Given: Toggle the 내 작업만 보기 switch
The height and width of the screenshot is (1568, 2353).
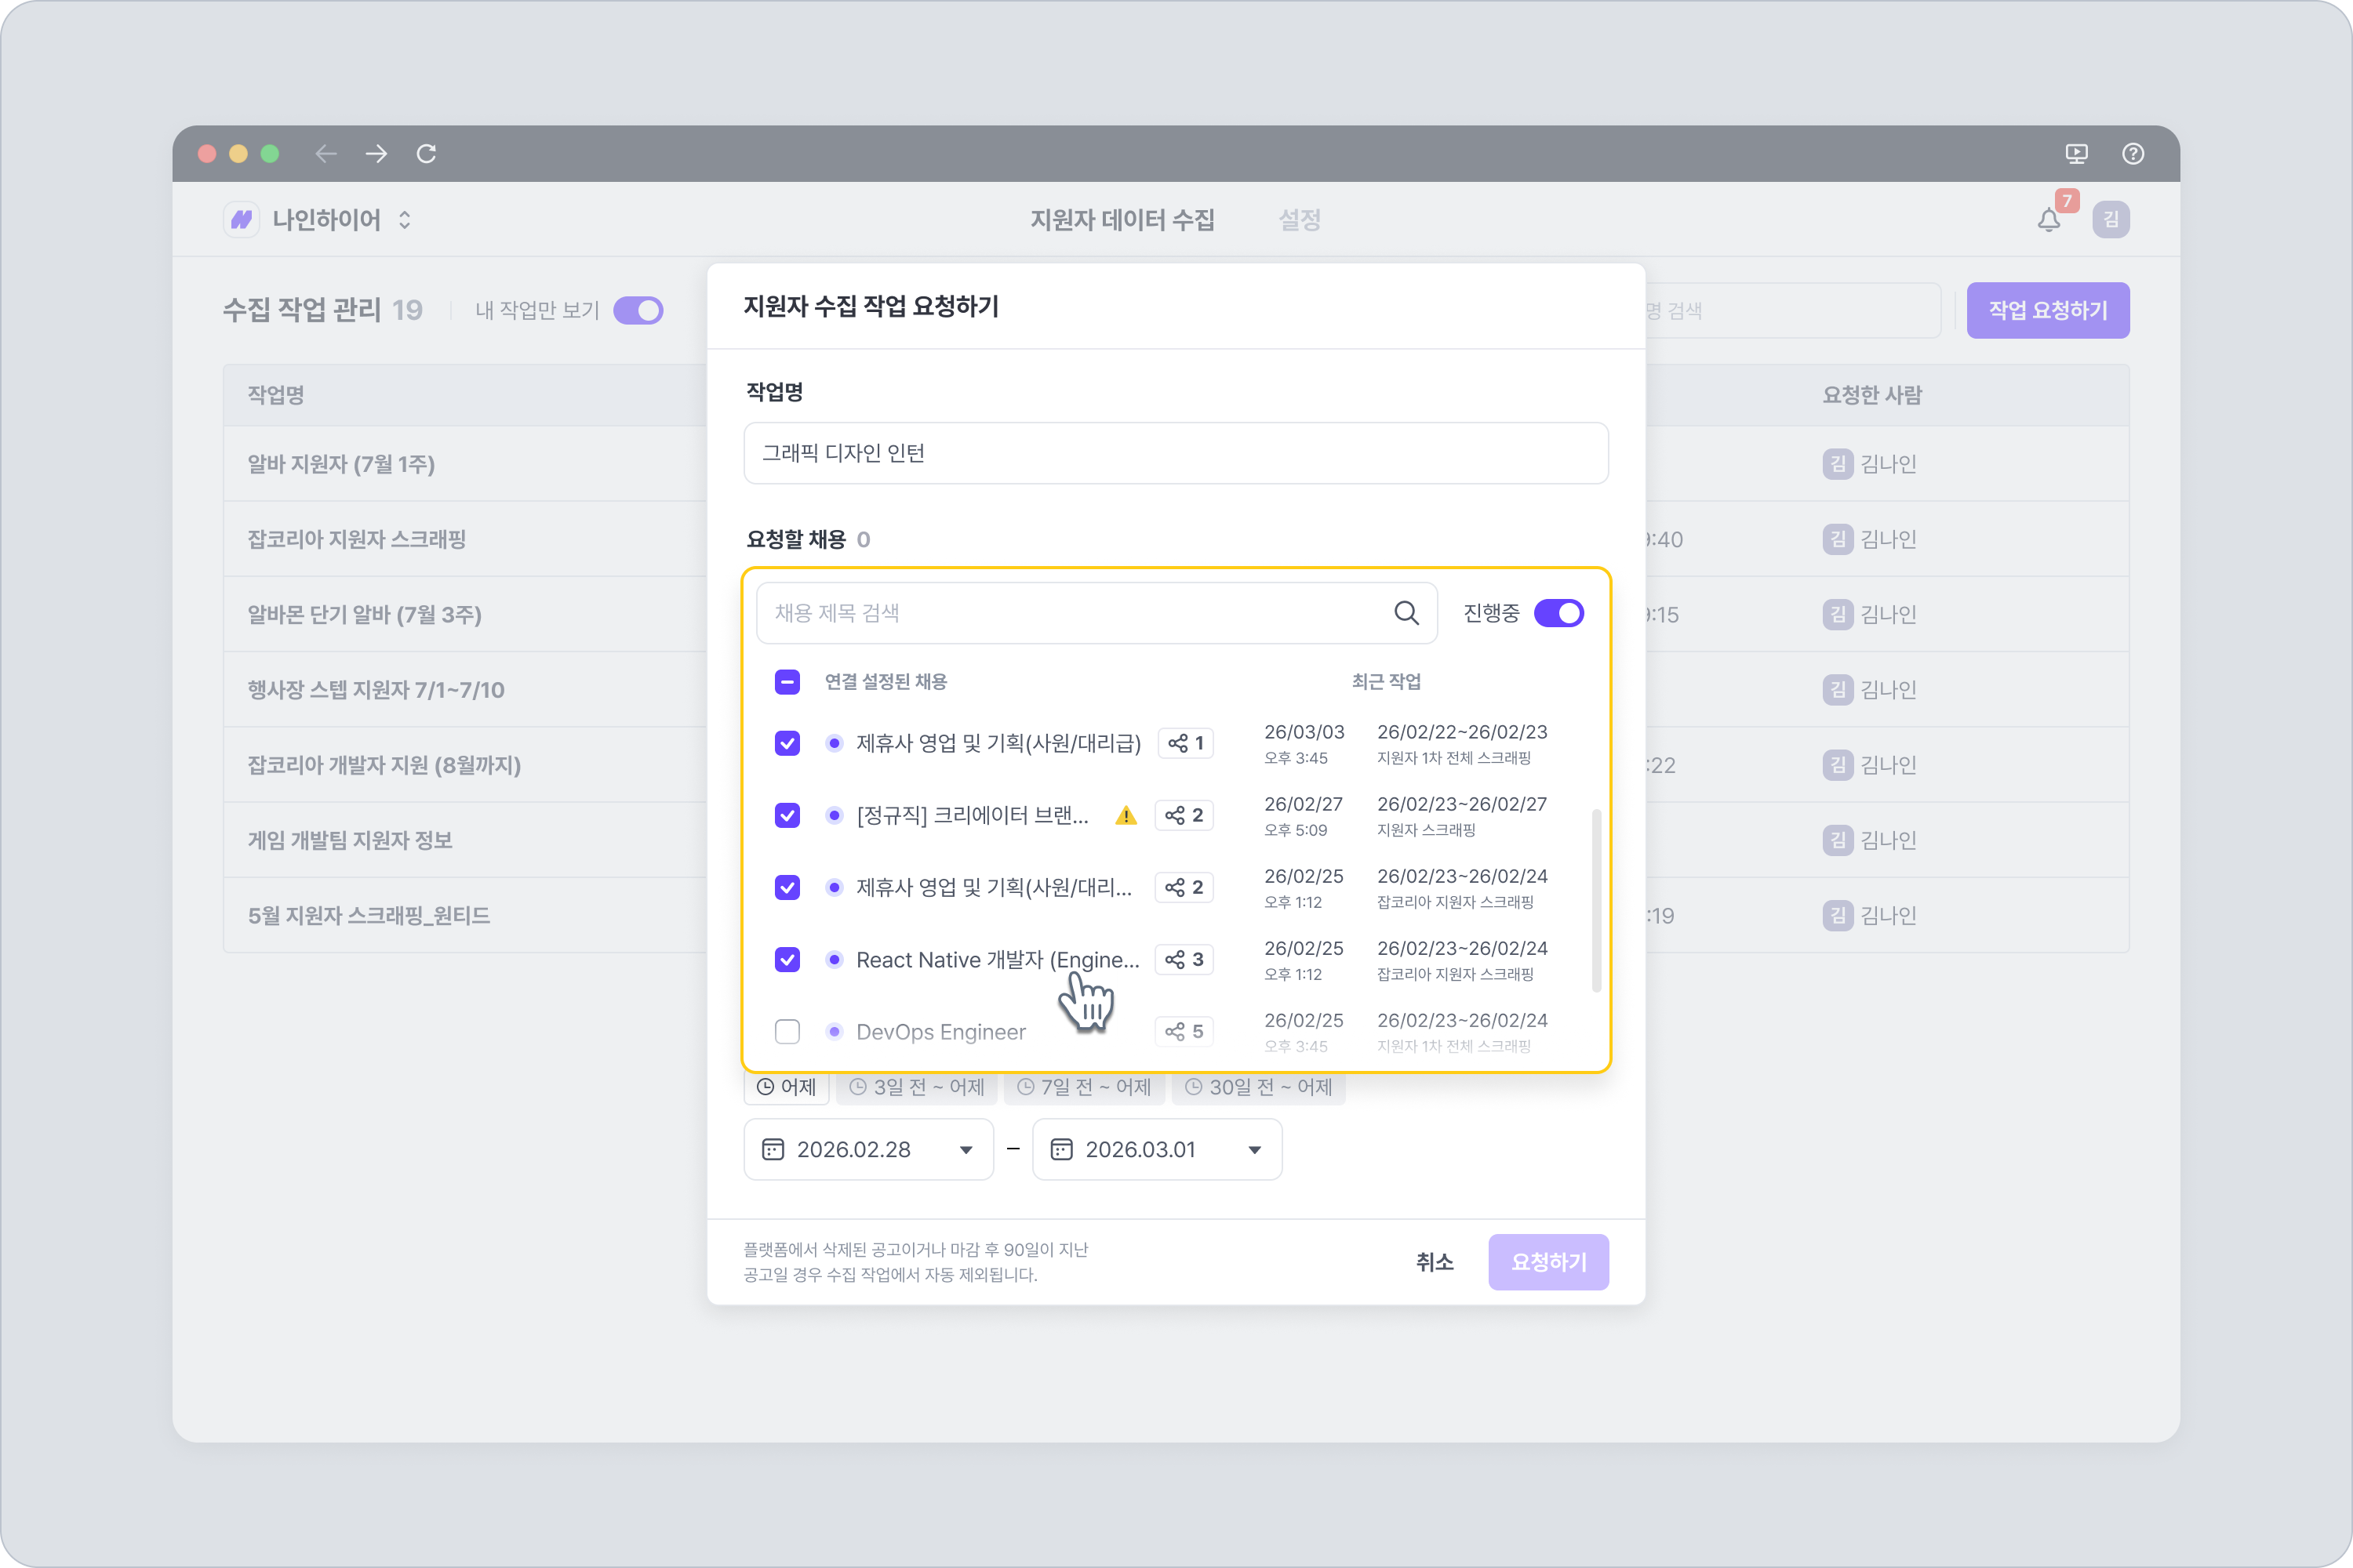Looking at the screenshot, I should click(x=638, y=310).
